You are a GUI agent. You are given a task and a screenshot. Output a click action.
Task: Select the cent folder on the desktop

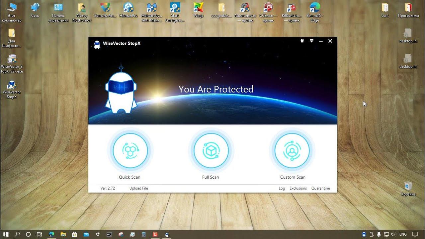point(385,10)
